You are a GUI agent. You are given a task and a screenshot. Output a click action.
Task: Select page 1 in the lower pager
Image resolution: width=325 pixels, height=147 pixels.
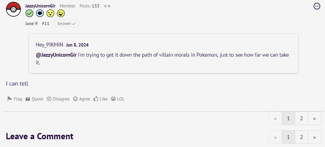pos(288,137)
